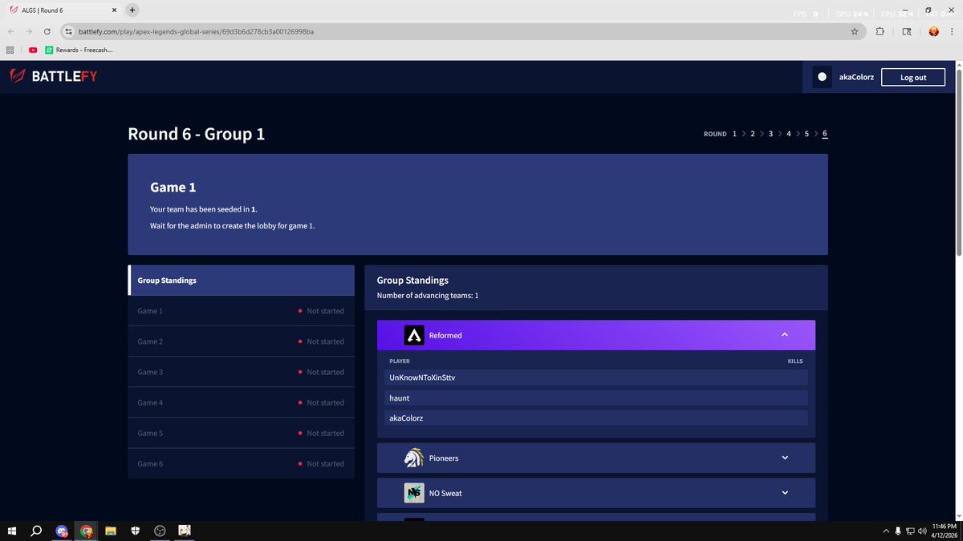Screen dimensions: 963x541
Task: Open Windows Security from the taskbar
Action: 135,531
